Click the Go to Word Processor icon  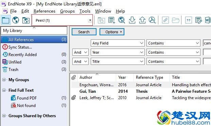[x=208, y=20]
